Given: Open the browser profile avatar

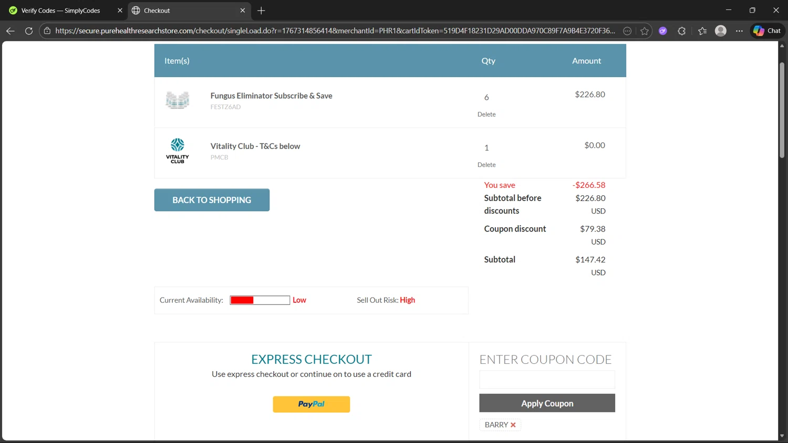Looking at the screenshot, I should [721, 31].
